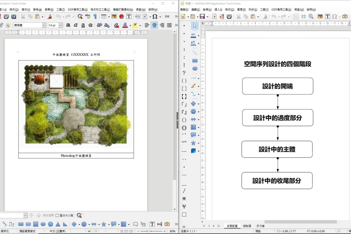Open 工具(T) menu in Writer

pyautogui.click(x=61, y=10)
